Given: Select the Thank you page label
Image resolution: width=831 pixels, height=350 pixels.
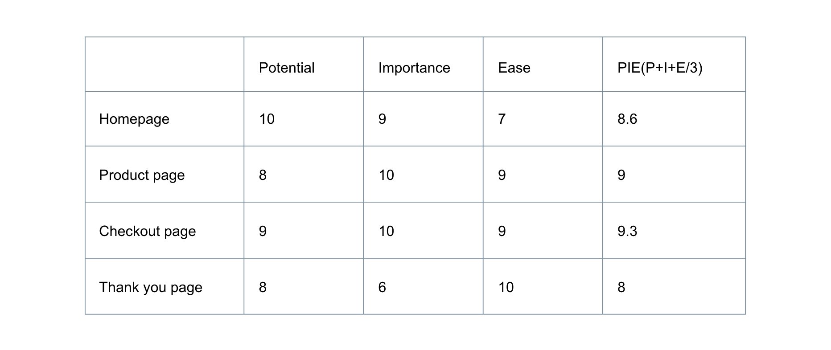Looking at the screenshot, I should tap(151, 287).
